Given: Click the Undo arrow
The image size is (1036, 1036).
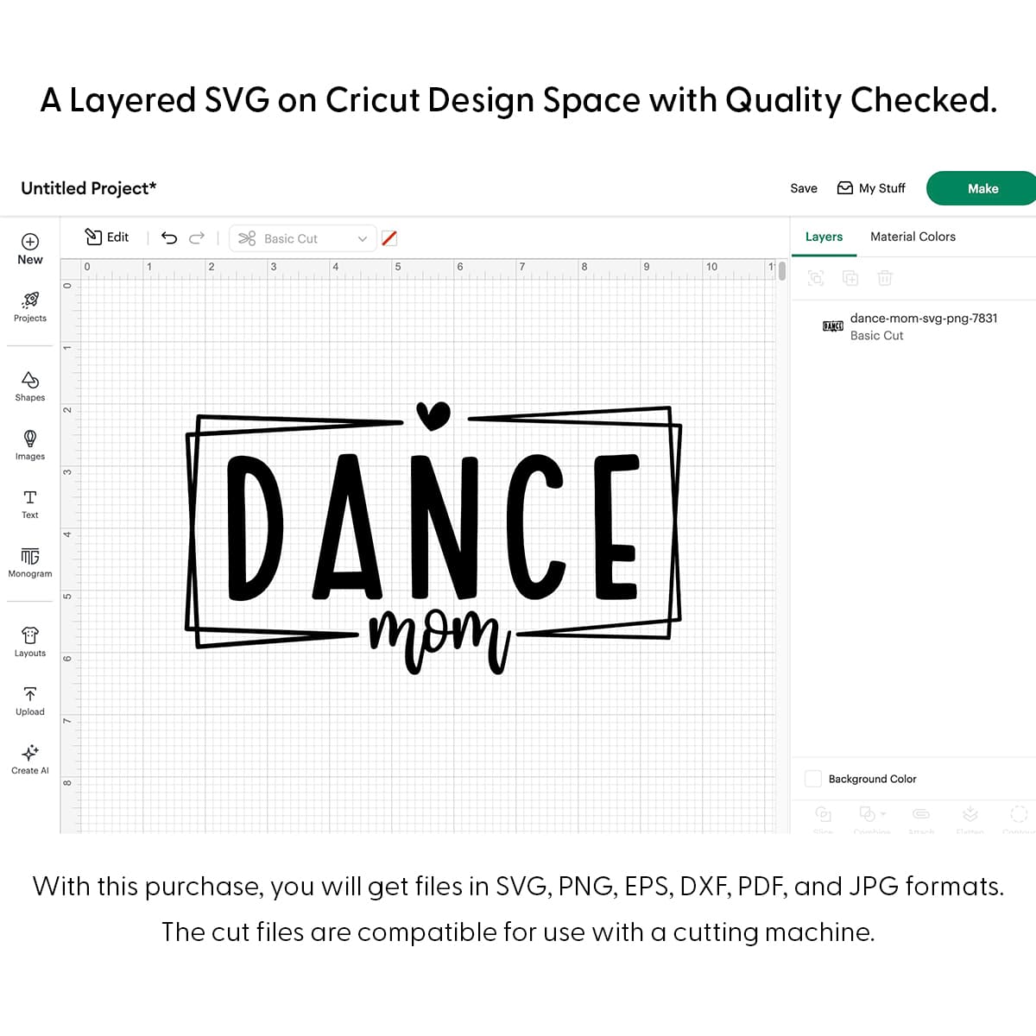Looking at the screenshot, I should [169, 238].
